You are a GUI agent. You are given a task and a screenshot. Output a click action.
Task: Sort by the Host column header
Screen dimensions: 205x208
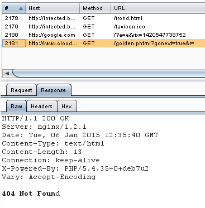tap(53, 8)
